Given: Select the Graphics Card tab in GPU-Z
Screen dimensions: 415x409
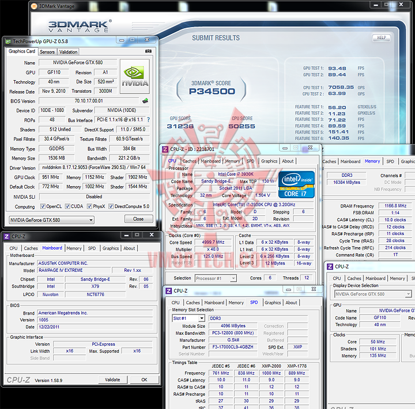Looking at the screenshot, I should point(22,51).
